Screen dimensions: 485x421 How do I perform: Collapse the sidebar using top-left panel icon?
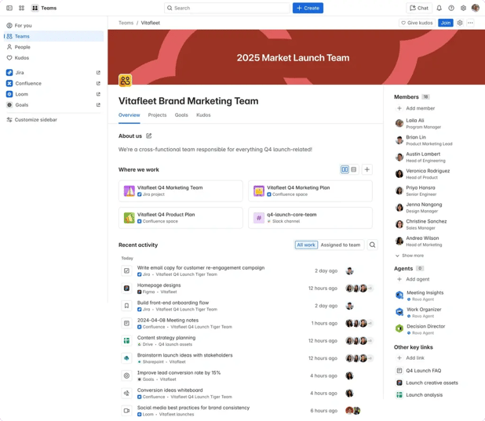(9, 8)
